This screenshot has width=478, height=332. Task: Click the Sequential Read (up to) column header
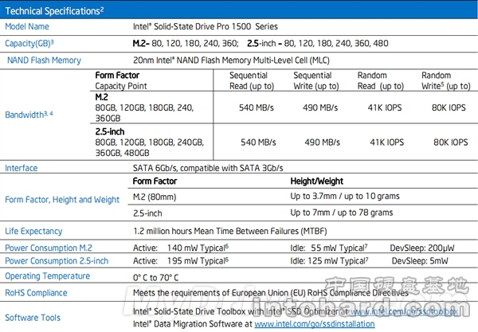click(x=252, y=80)
